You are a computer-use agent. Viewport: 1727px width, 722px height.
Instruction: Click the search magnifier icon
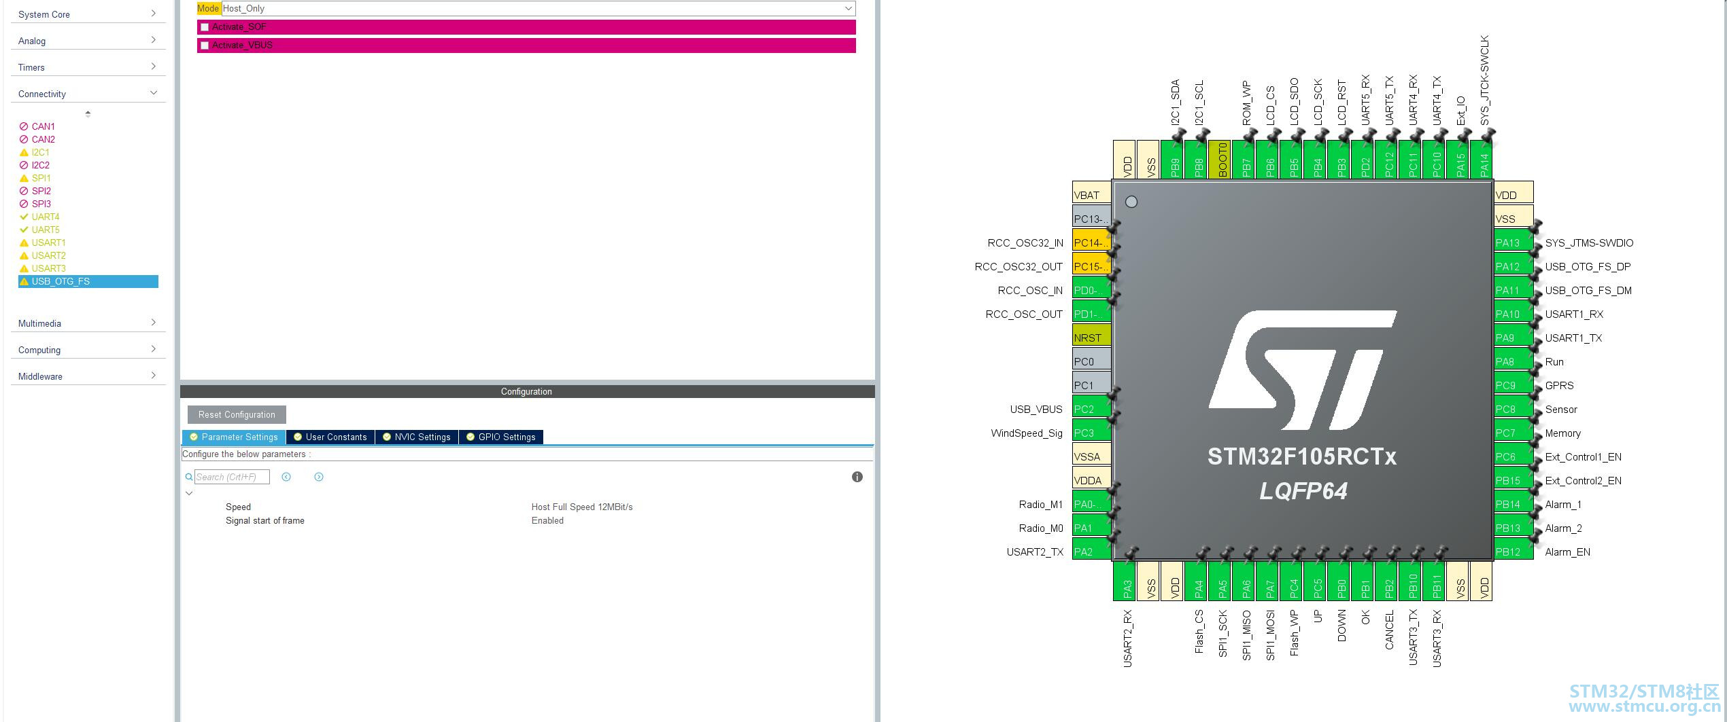pos(189,477)
